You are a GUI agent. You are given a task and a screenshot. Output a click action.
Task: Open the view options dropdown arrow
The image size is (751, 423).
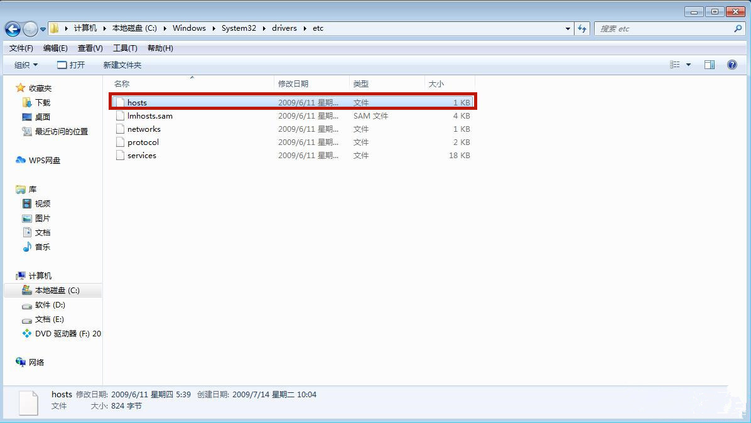click(688, 64)
